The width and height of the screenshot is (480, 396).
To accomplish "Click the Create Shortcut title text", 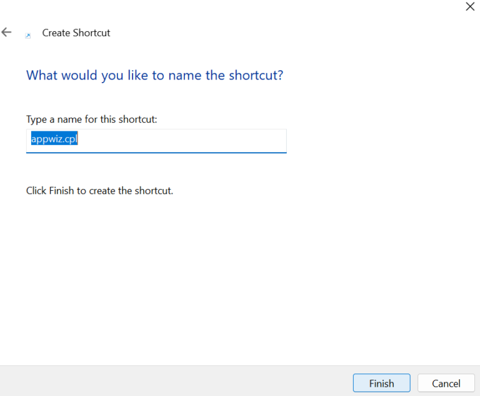I will coord(76,33).
